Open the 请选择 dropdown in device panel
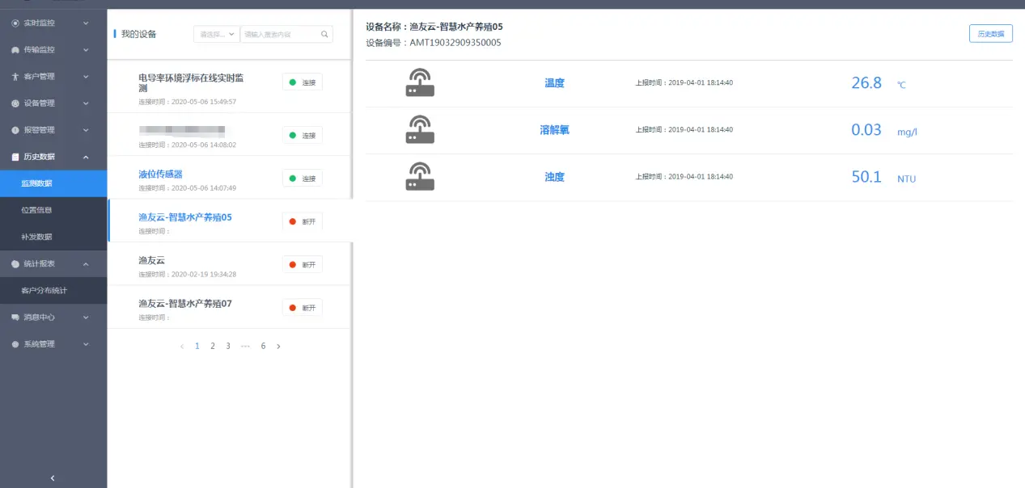This screenshot has width=1025, height=488. (217, 35)
